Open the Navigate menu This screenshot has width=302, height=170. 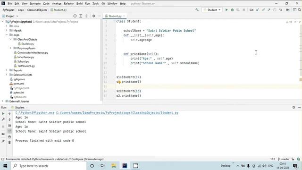35,3
